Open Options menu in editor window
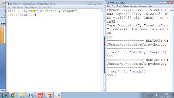This screenshot has height=98, width=174. [33, 7]
